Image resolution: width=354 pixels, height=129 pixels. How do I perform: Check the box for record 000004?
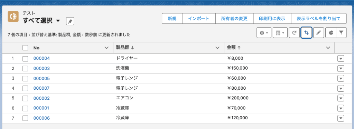(x=25, y=59)
